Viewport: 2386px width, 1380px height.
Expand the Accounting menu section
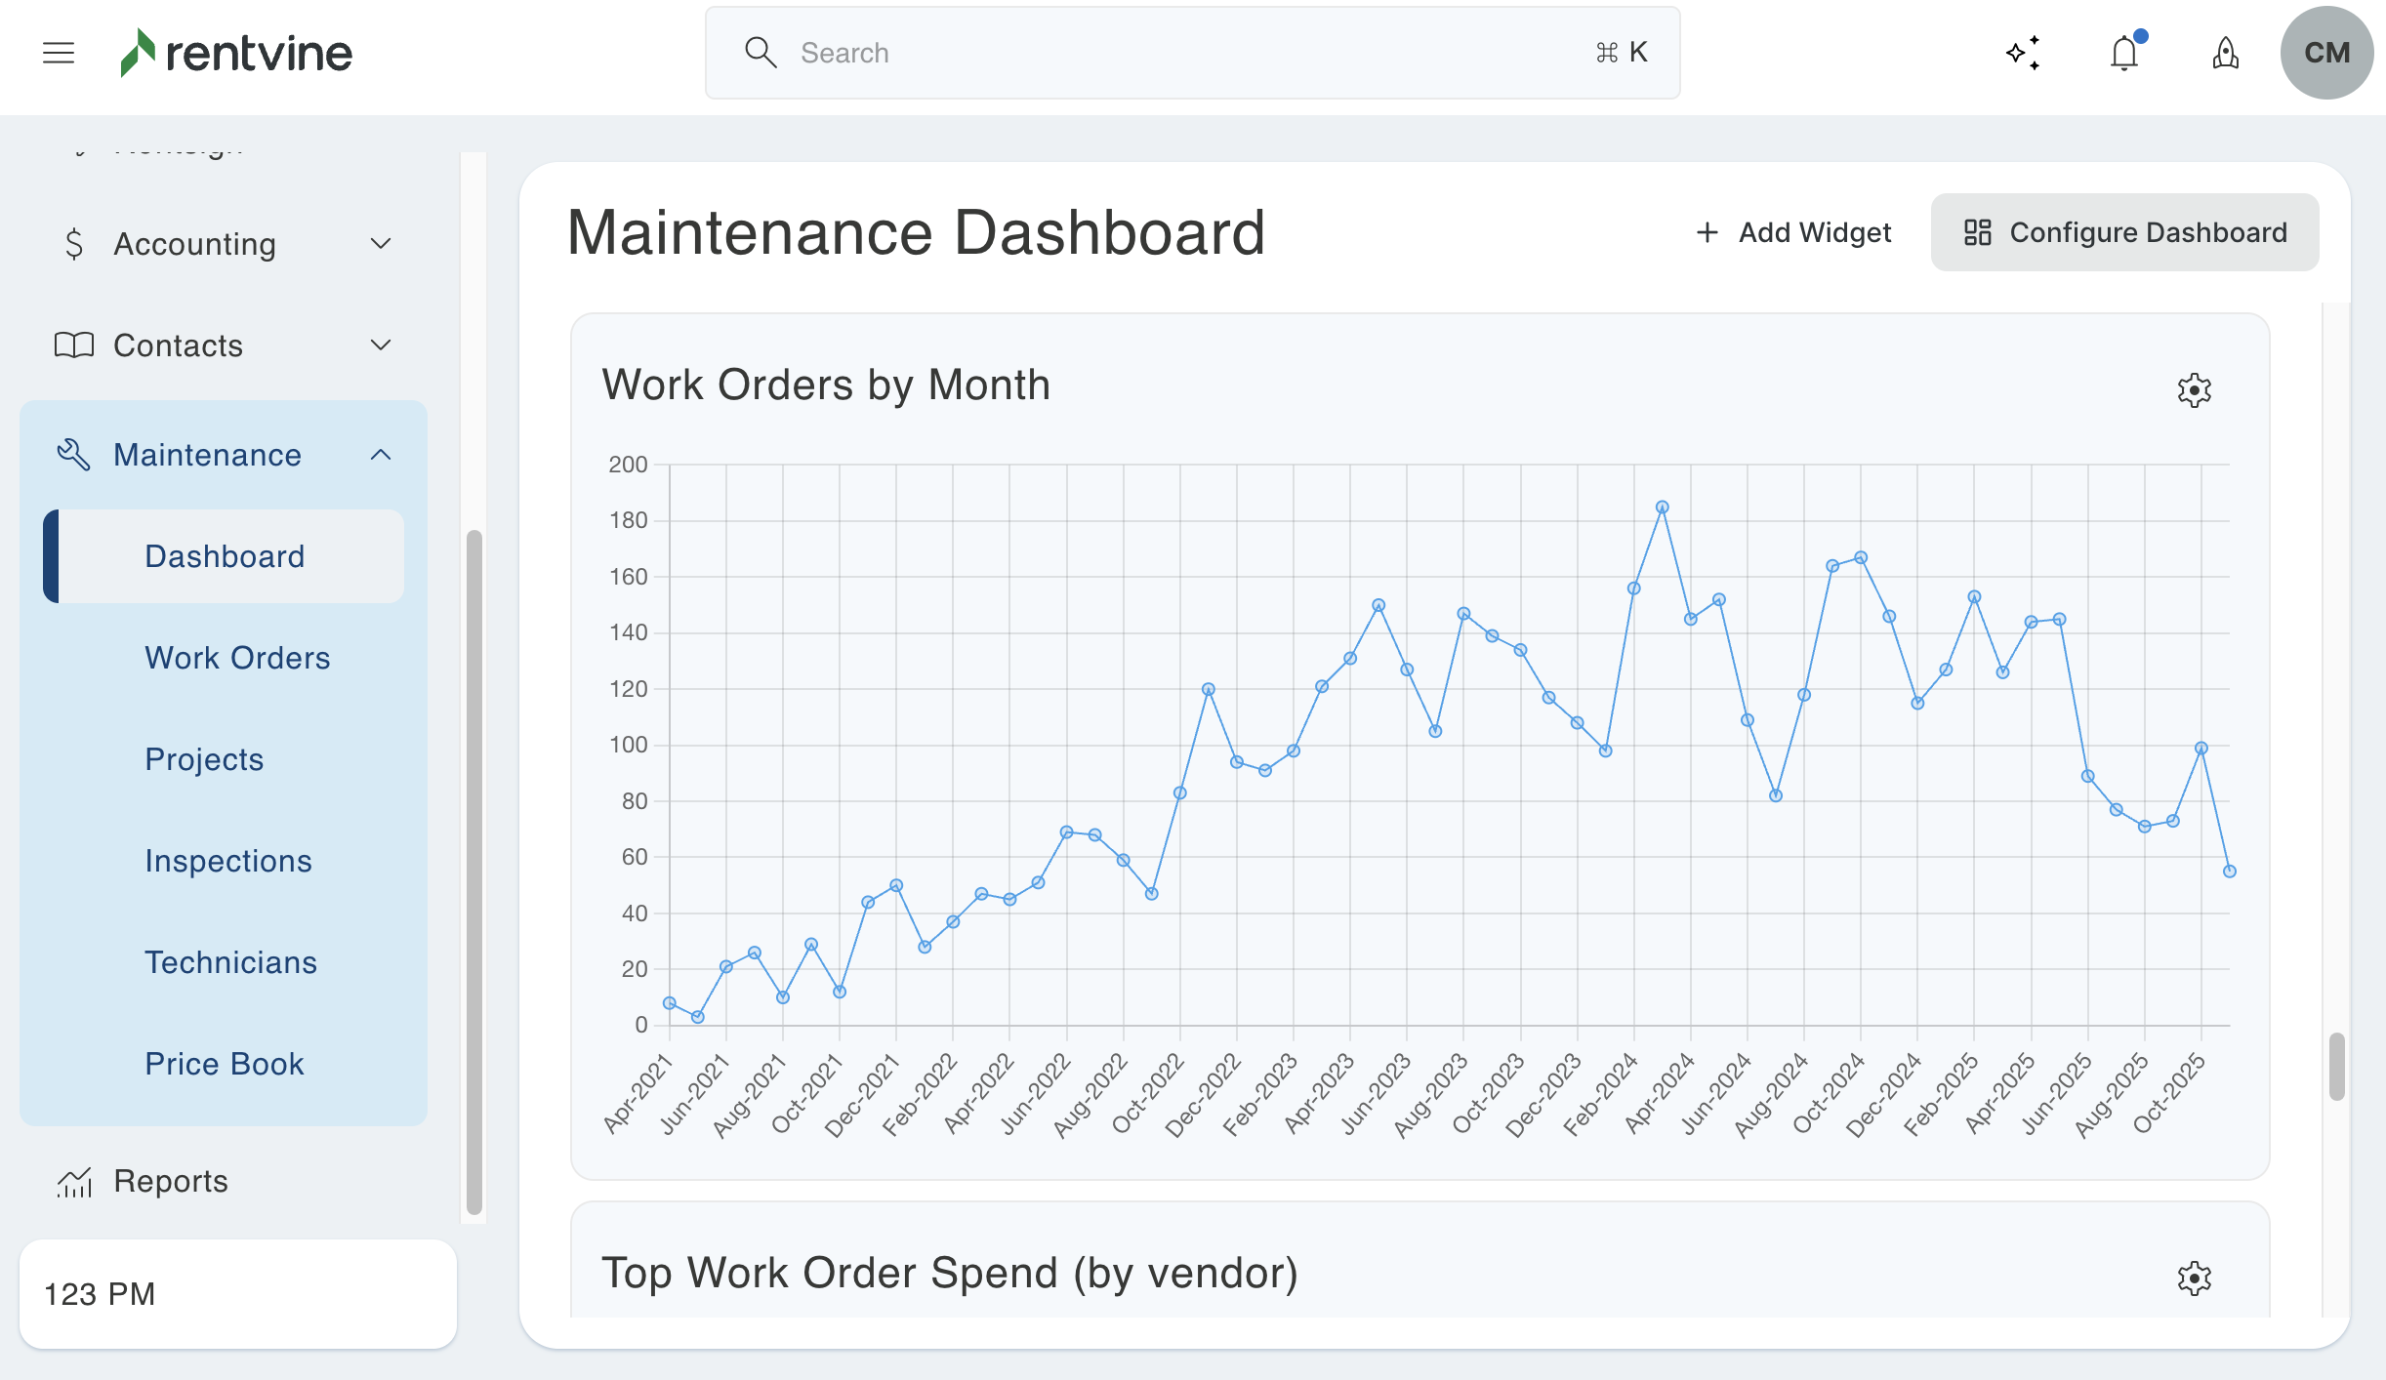click(x=381, y=243)
